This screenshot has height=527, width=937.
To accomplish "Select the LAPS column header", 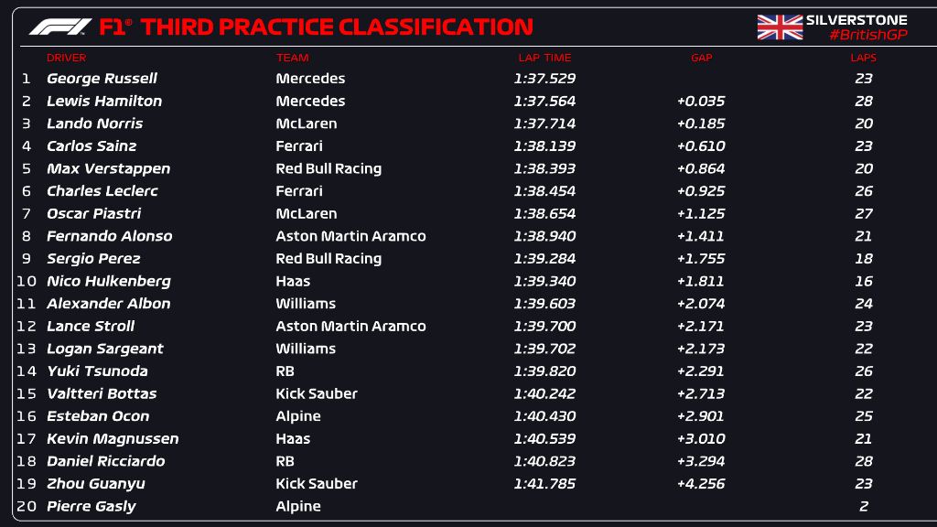I will click(863, 58).
